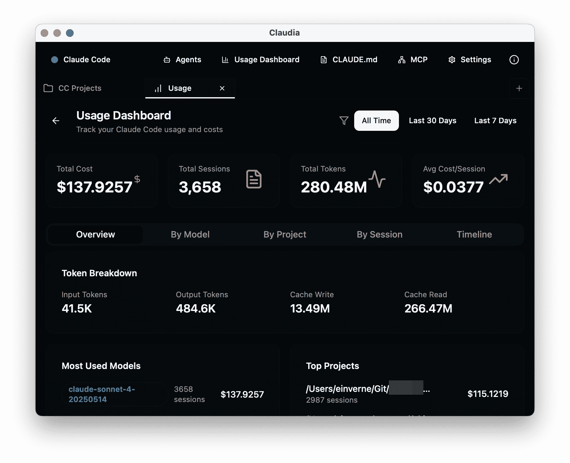570x463 pixels.
Task: Select the Overview tab
Action: tap(96, 235)
